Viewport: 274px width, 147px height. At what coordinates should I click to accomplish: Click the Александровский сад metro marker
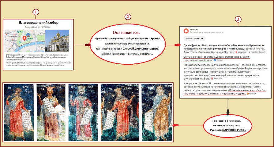(14, 35)
